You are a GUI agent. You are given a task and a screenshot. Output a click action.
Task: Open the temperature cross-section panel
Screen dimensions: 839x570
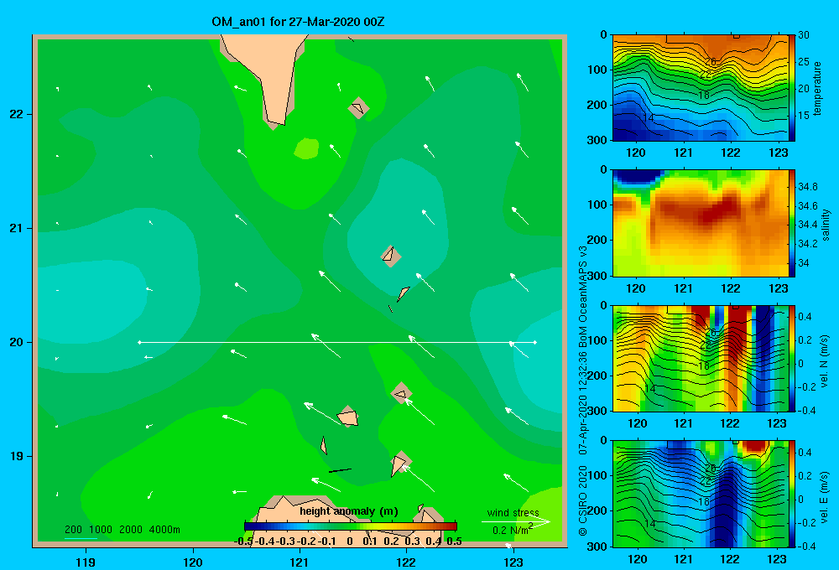click(x=700, y=88)
